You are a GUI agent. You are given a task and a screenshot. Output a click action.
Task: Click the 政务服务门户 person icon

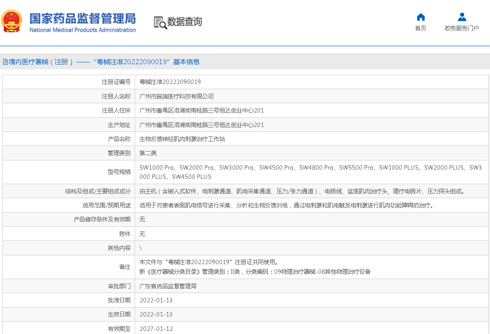(461, 17)
